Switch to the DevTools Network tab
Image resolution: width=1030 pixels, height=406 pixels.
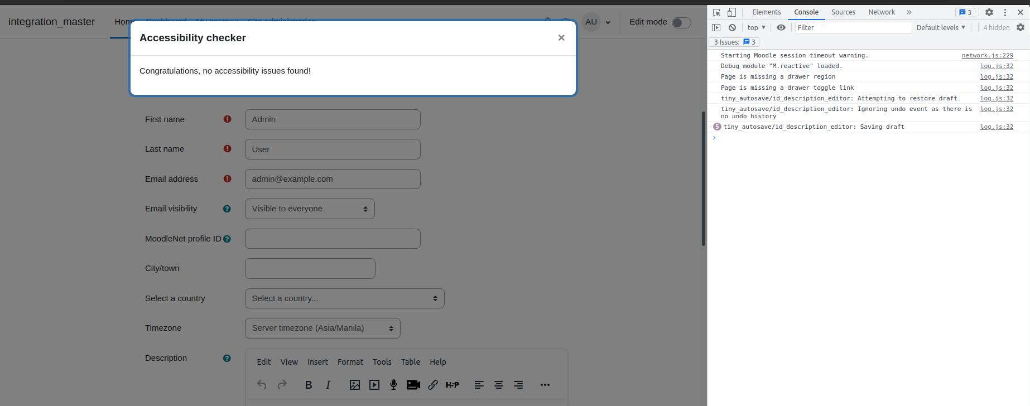coord(882,12)
